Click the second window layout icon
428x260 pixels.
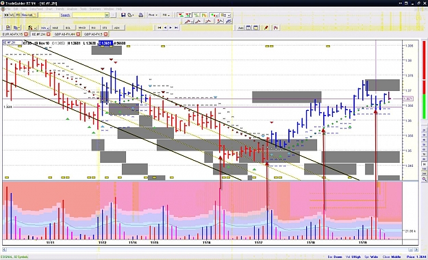[x=255, y=28]
